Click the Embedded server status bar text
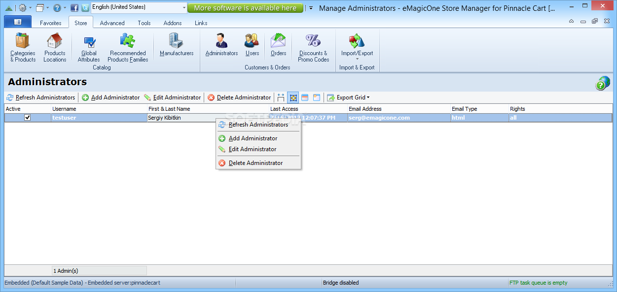Image resolution: width=617 pixels, height=292 pixels. coord(82,283)
